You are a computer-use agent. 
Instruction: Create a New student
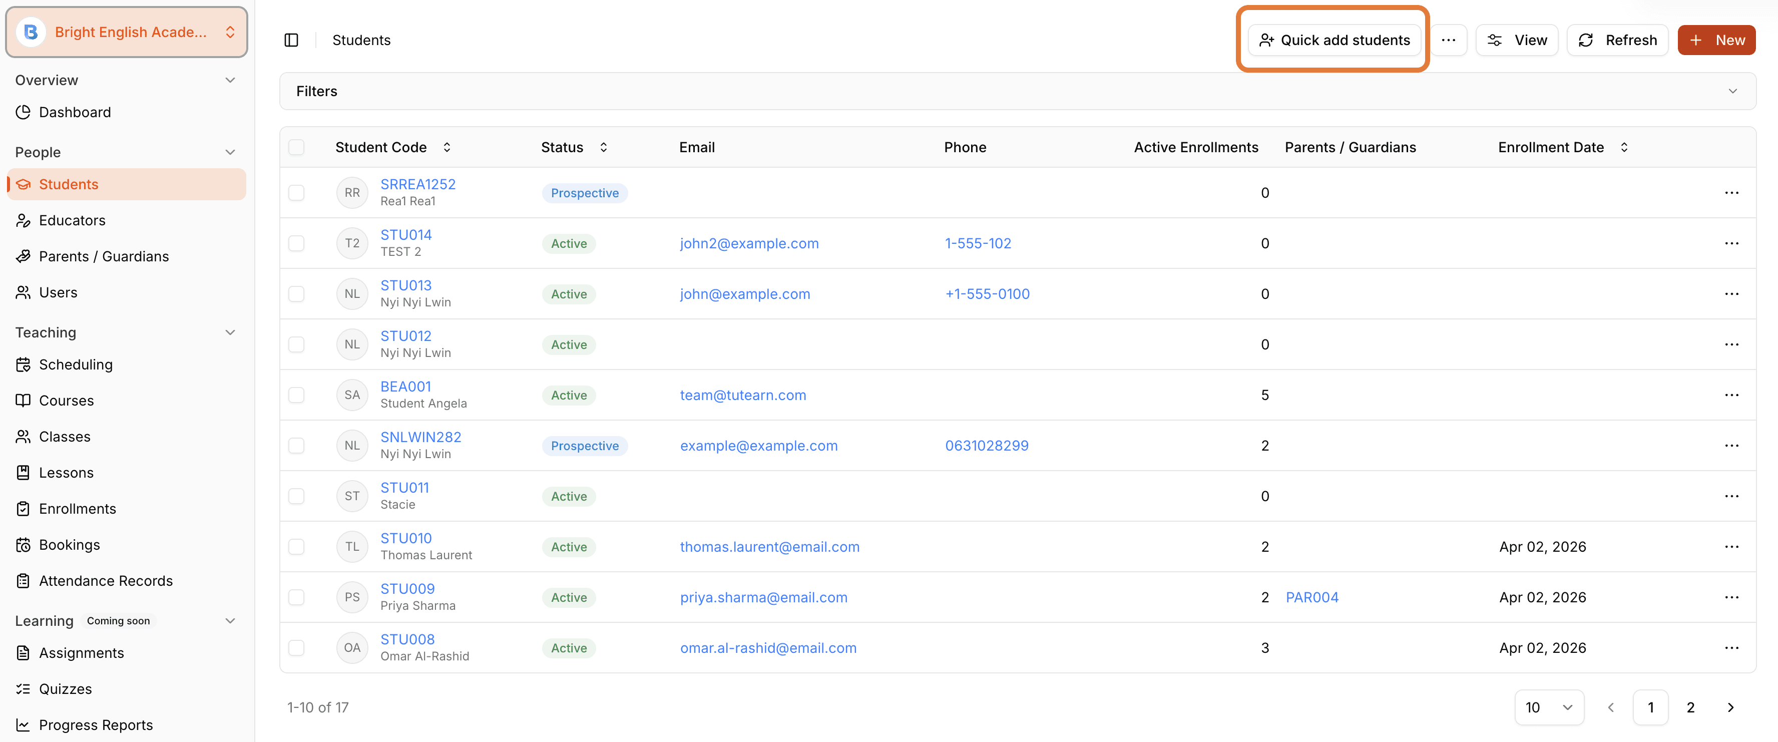1716,40
